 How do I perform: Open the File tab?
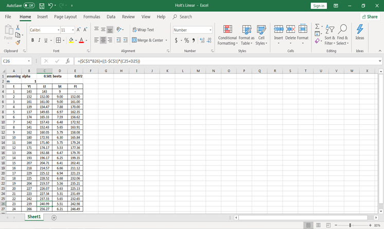pyautogui.click(x=8, y=16)
